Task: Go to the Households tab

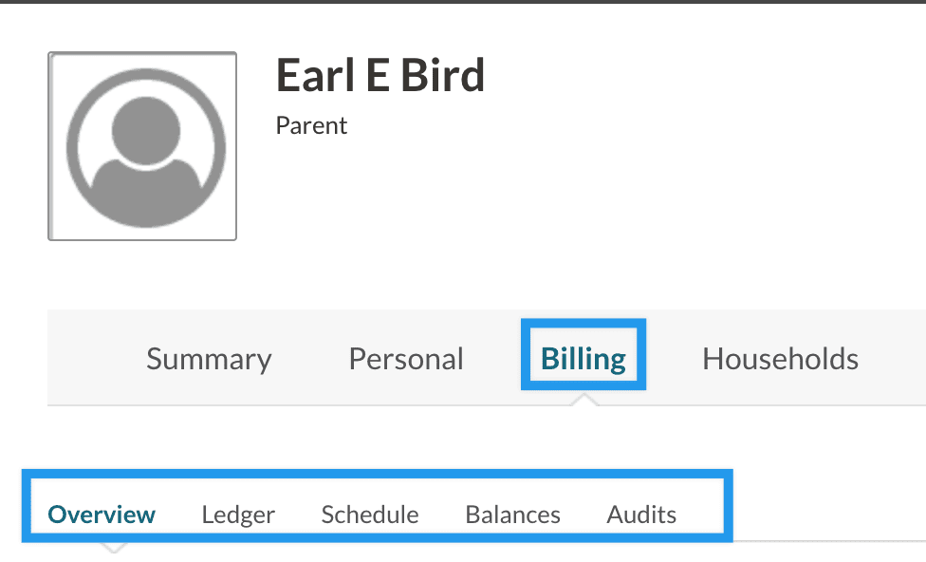Action: pos(780,359)
